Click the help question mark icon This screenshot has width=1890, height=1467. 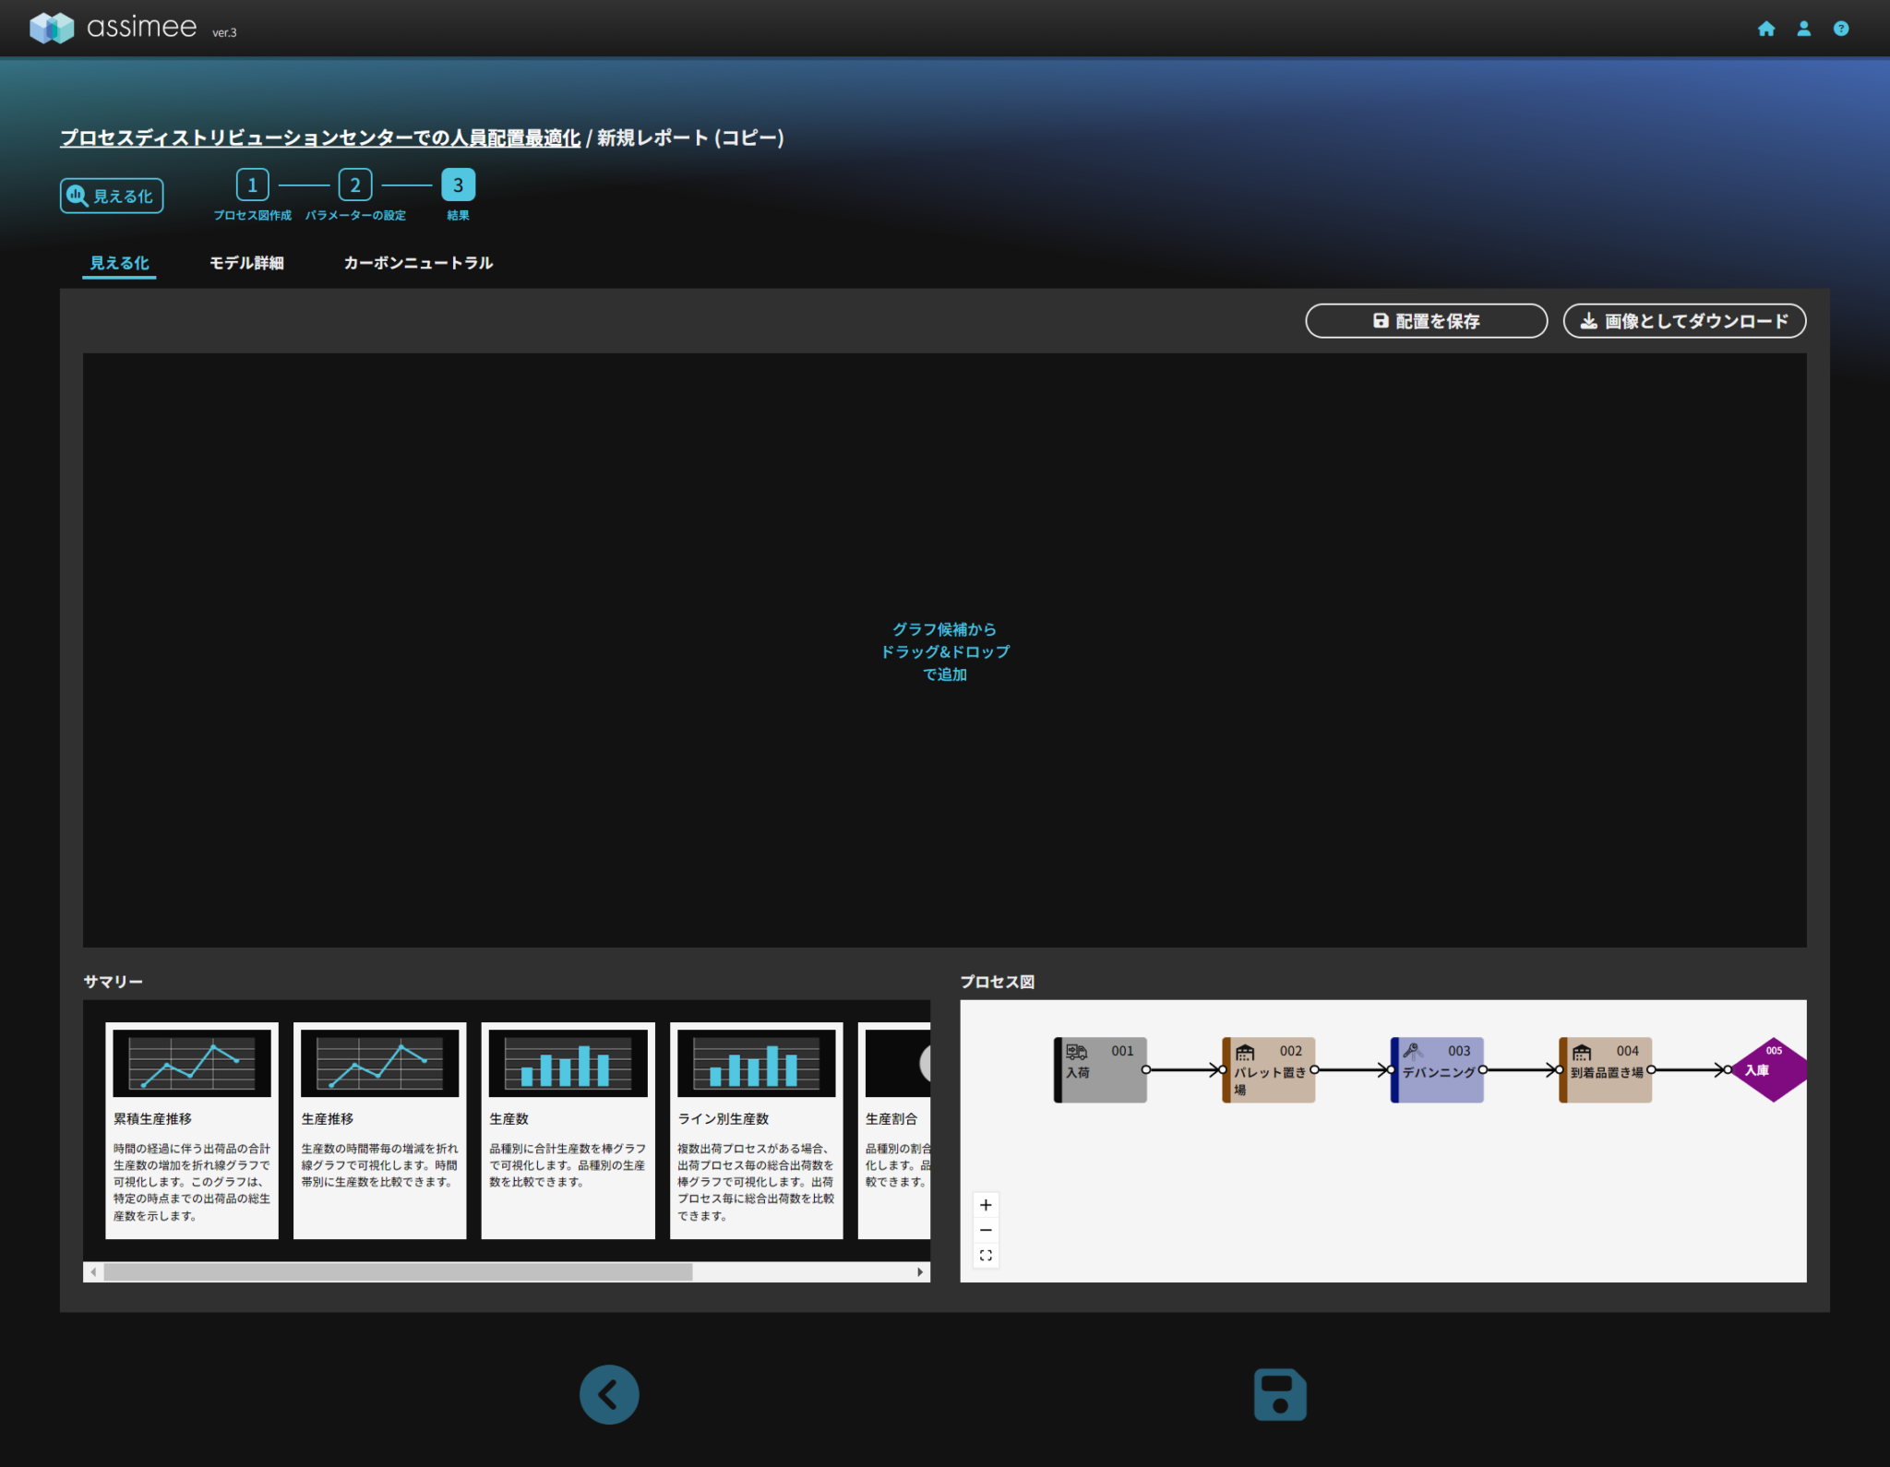click(1840, 29)
